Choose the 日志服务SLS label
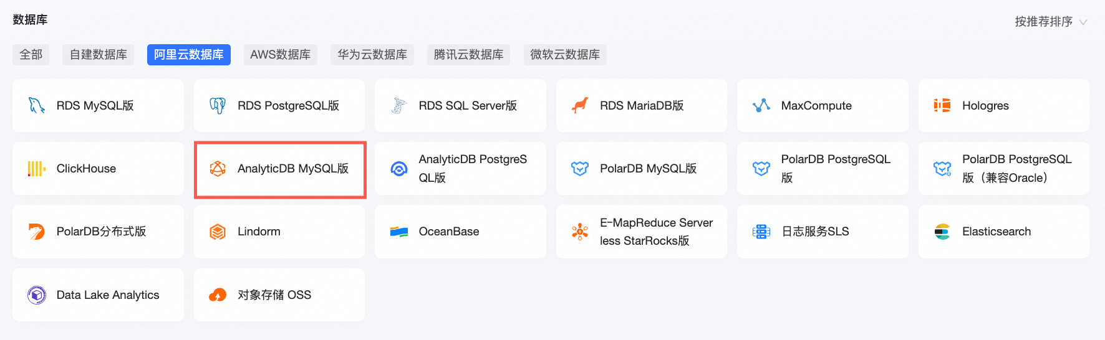This screenshot has height=340, width=1105. coord(815,232)
